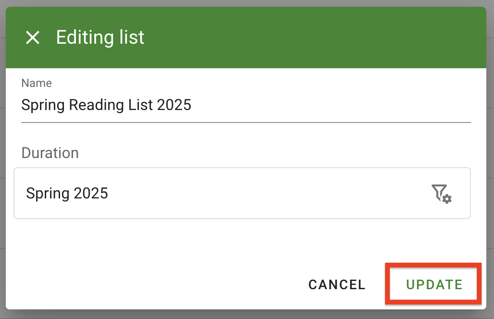Configure duration via funnel-gear icon

(x=441, y=193)
